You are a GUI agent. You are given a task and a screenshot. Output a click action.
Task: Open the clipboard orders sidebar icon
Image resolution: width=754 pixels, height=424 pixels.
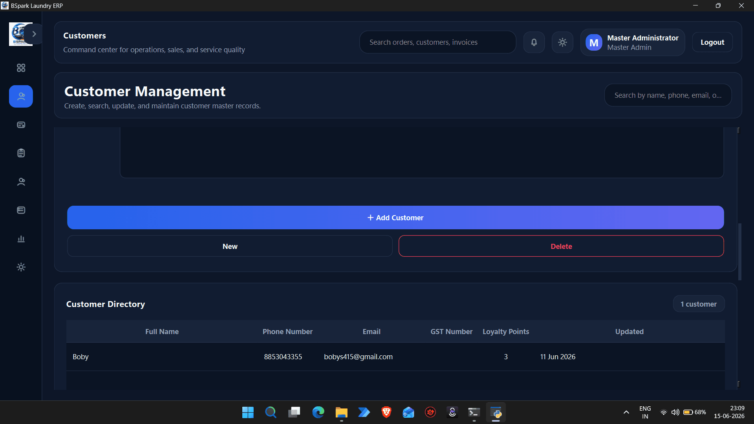pos(21,153)
